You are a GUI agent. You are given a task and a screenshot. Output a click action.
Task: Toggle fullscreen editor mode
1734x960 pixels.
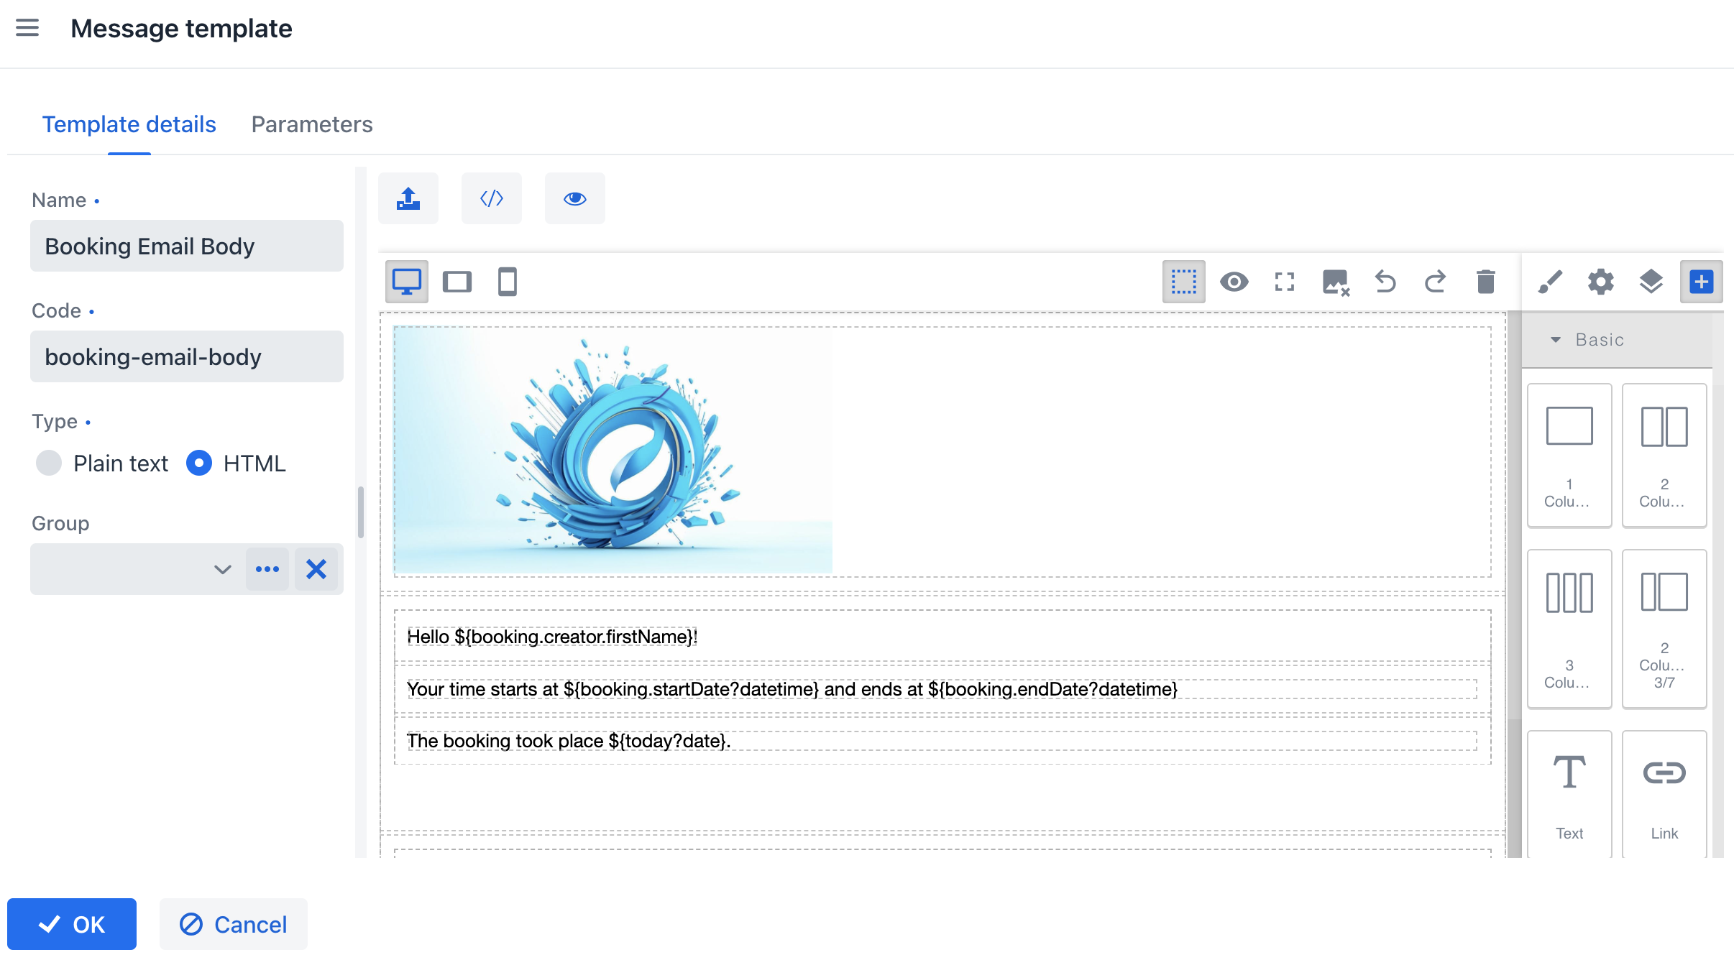coord(1284,282)
